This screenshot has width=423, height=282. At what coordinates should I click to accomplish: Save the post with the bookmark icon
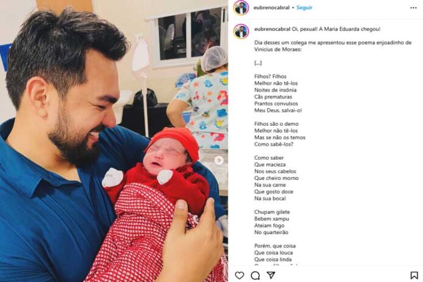[414, 275]
